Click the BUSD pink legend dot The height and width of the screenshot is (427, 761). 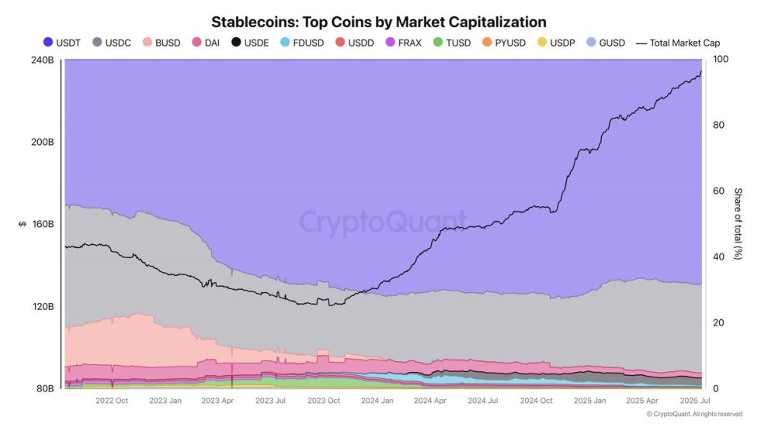tap(147, 43)
